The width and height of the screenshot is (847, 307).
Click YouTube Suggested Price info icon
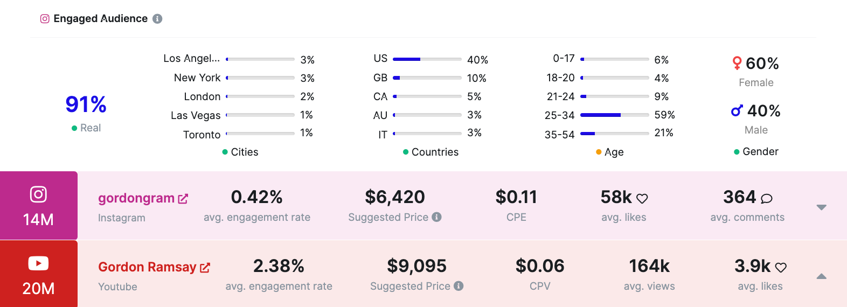(459, 286)
